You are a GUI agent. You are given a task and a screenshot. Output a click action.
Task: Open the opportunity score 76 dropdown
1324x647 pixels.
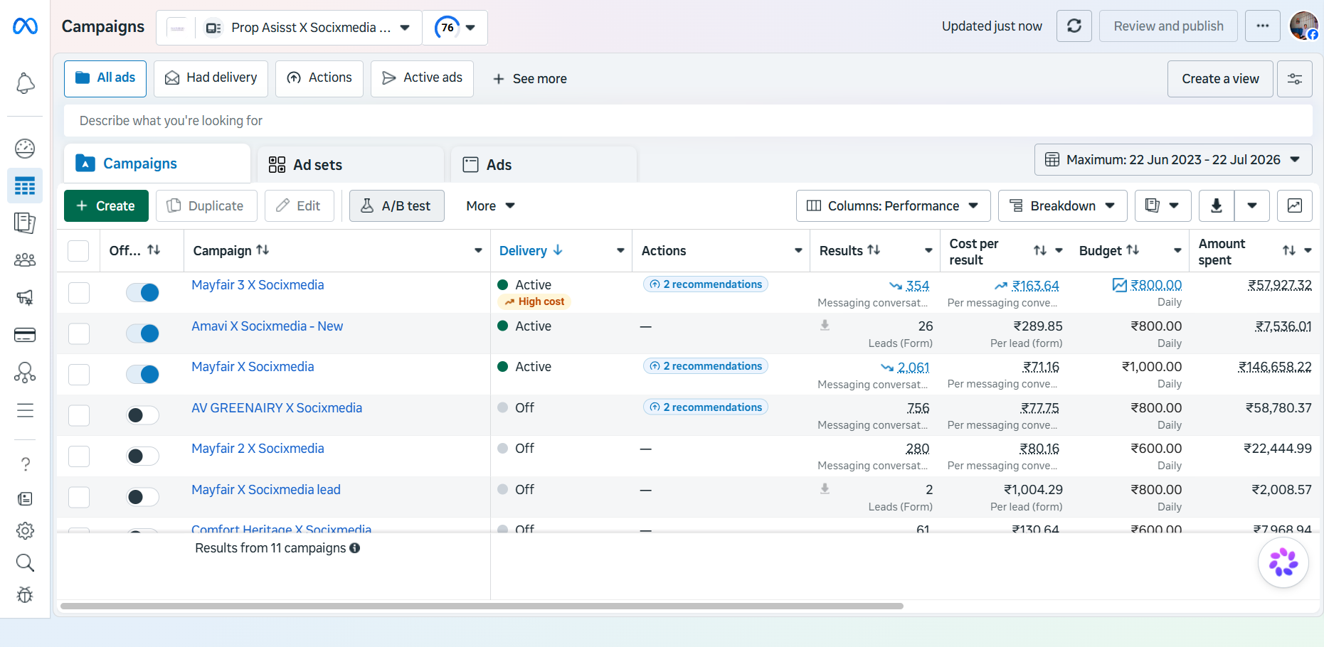pyautogui.click(x=455, y=28)
